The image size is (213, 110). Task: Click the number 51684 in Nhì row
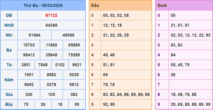tap(34, 35)
